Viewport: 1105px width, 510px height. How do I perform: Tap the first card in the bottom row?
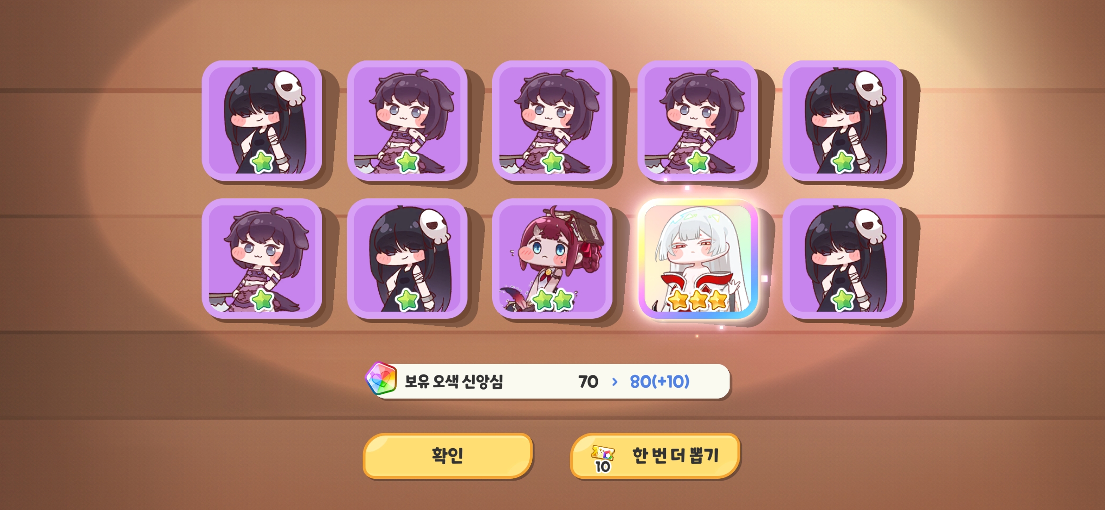(x=262, y=259)
